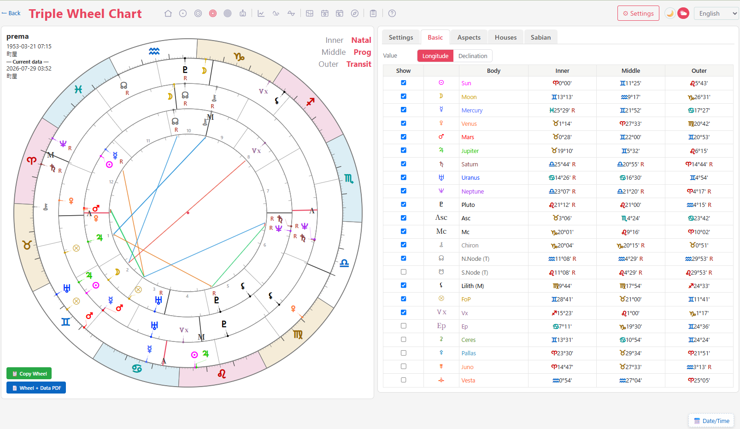The width and height of the screenshot is (740, 429).
Task: Select the Basic tab
Action: [435, 37]
